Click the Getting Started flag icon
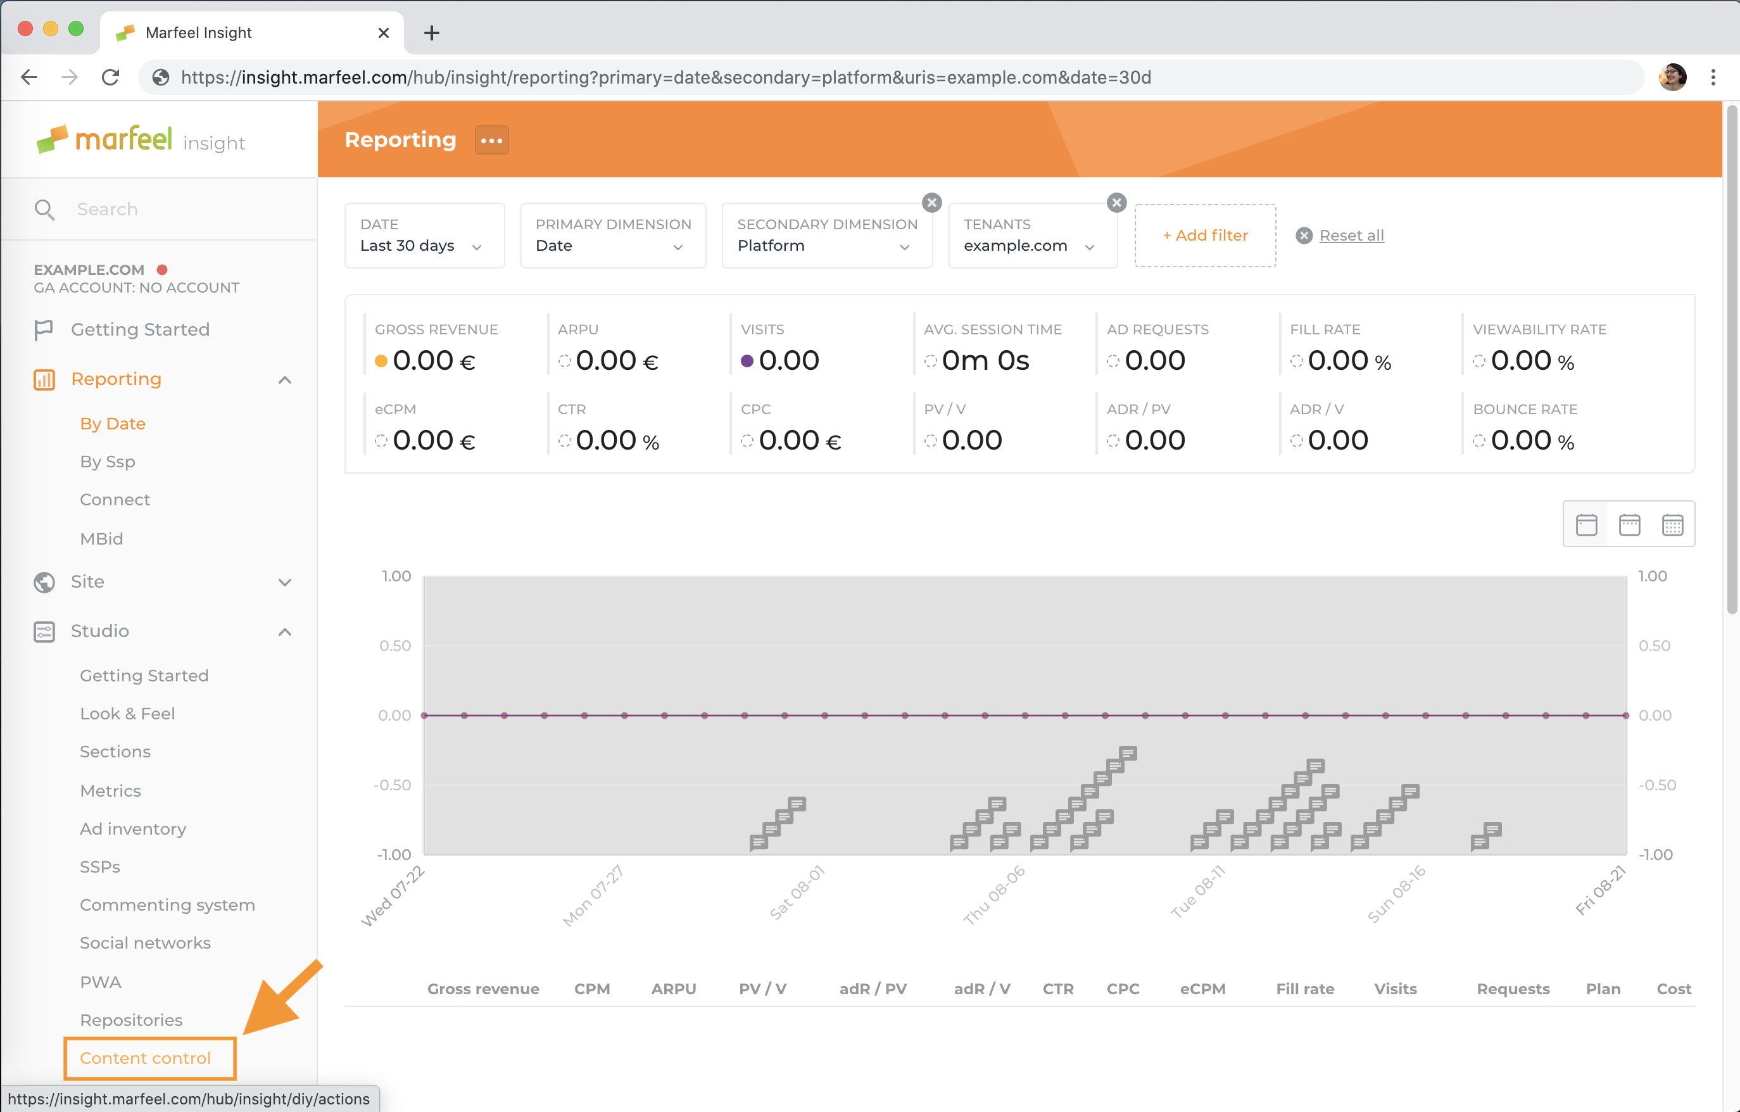Image resolution: width=1740 pixels, height=1112 pixels. point(43,329)
